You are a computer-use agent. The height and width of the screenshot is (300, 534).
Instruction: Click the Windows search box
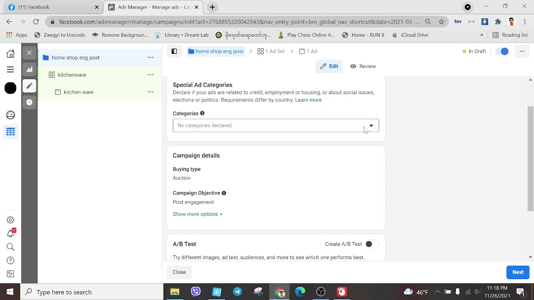pyautogui.click(x=92, y=292)
